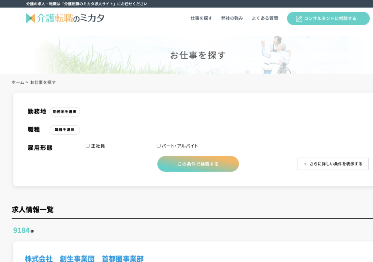This screenshot has height=262, width=373.
Task: Click the 介護転職のミカタ logo
Action: pyautogui.click(x=65, y=18)
